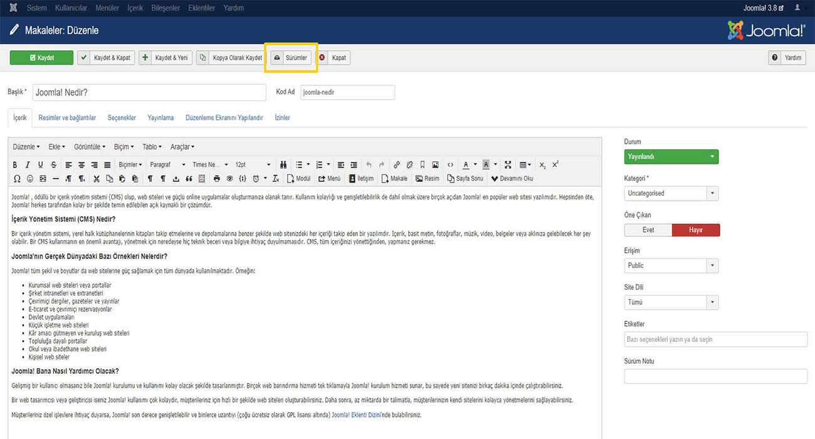Click the print icon in editor toolbar
Viewport: 815px width, 439px height.
pyautogui.click(x=217, y=179)
